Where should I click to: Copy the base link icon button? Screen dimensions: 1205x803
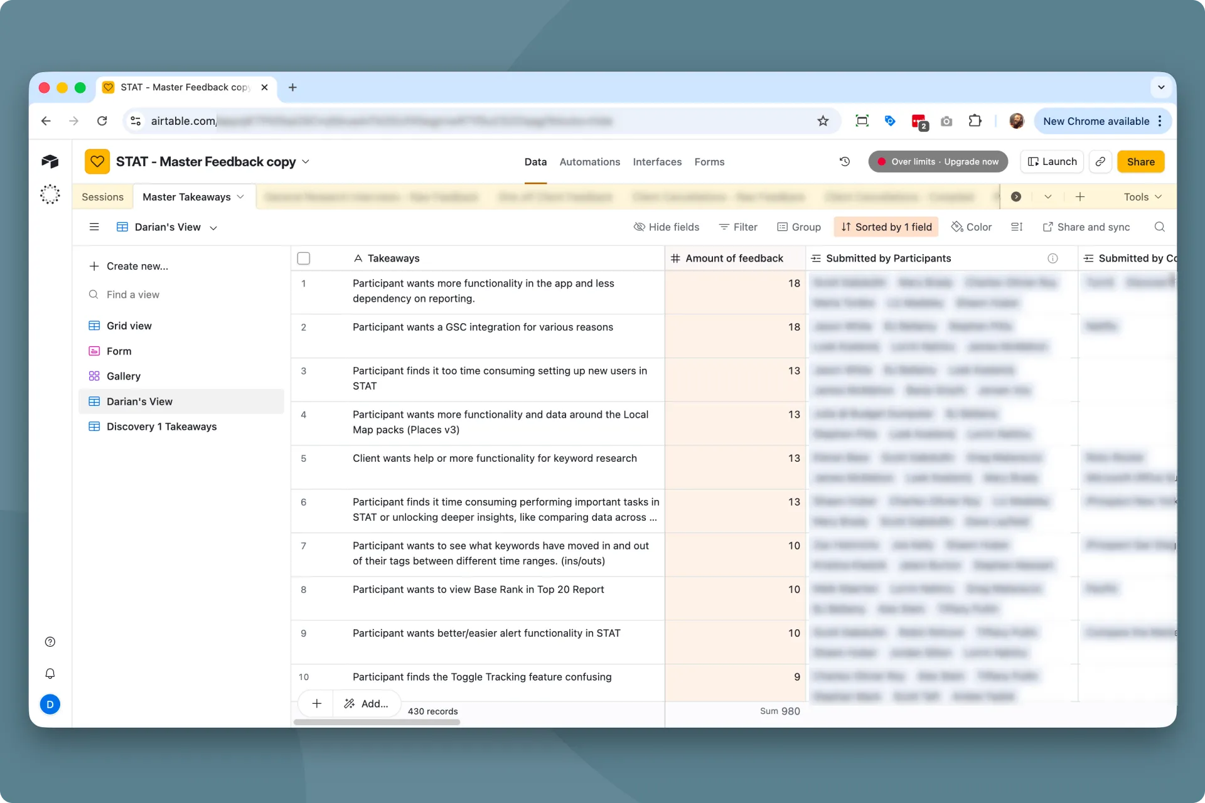pos(1100,161)
